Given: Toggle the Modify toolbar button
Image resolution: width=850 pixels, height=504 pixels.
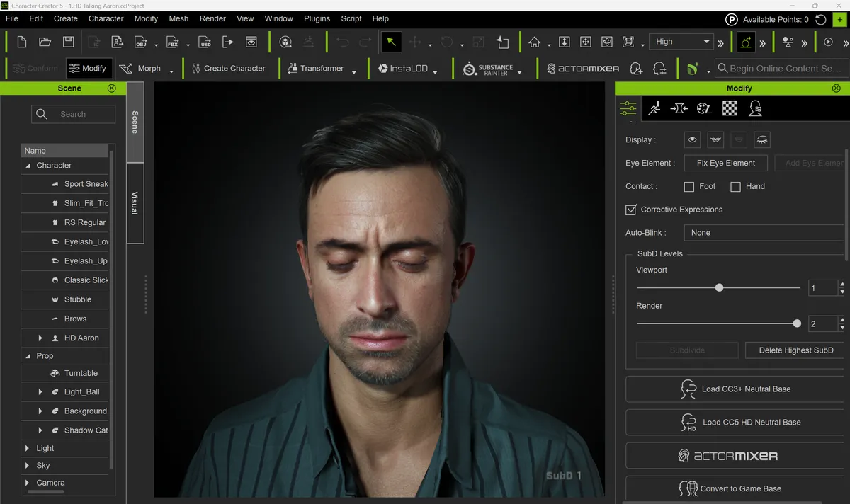Looking at the screenshot, I should [x=89, y=69].
